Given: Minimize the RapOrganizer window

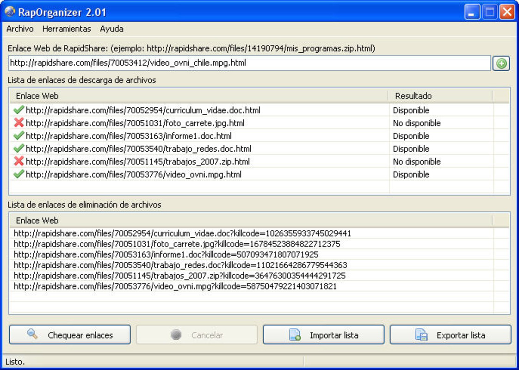Looking at the screenshot, I should point(472,12).
